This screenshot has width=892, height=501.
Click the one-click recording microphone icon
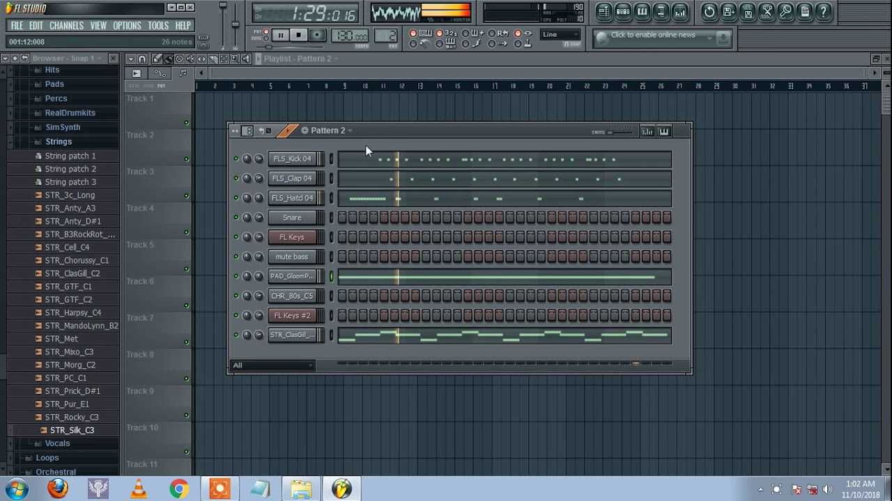click(x=785, y=11)
